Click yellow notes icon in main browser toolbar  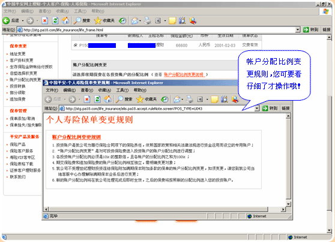click(172, 21)
